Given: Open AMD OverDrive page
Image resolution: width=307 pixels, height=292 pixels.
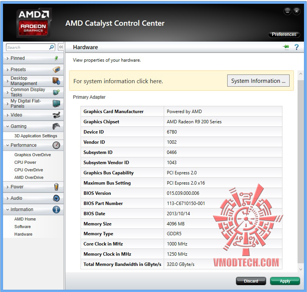Looking at the screenshot, I should [29, 177].
